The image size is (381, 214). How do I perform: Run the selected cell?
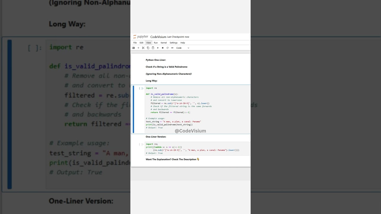click(x=158, y=48)
